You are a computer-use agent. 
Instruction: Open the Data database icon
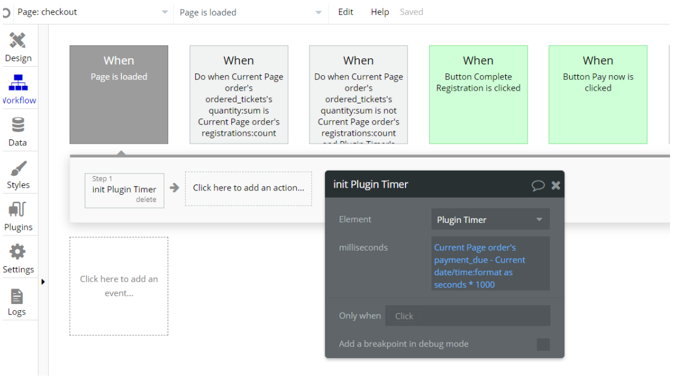pyautogui.click(x=18, y=126)
